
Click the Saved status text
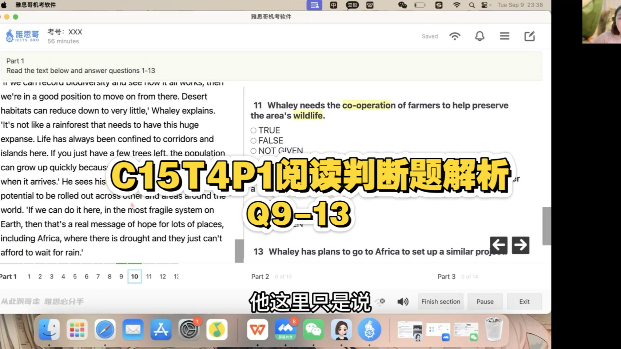pyautogui.click(x=430, y=36)
